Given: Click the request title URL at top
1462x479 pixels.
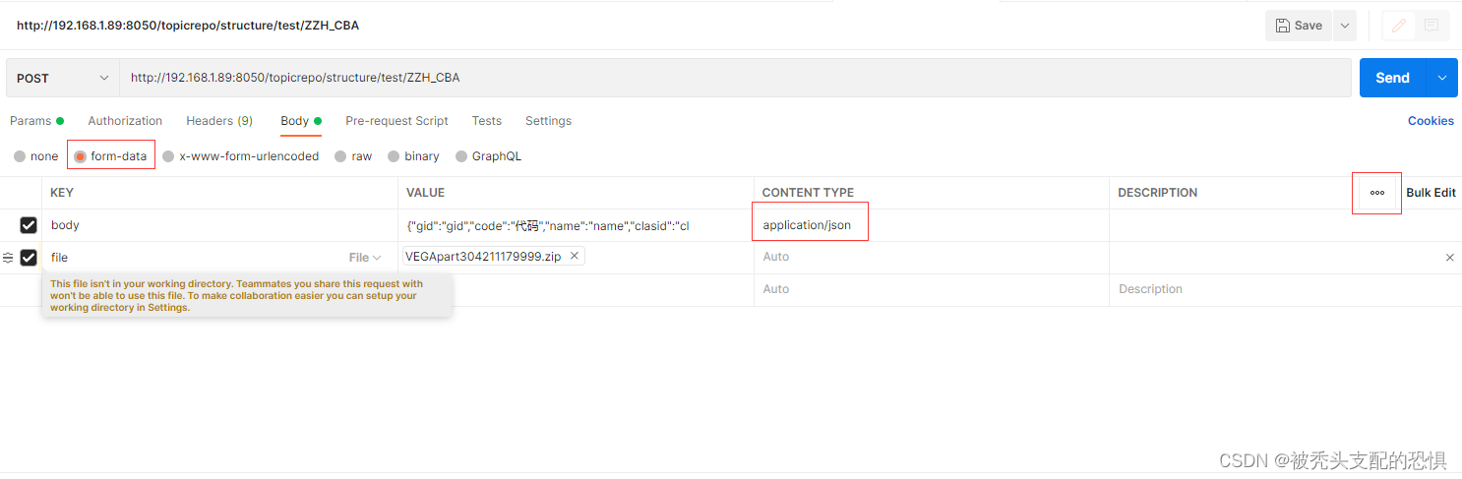Looking at the screenshot, I should 187,26.
